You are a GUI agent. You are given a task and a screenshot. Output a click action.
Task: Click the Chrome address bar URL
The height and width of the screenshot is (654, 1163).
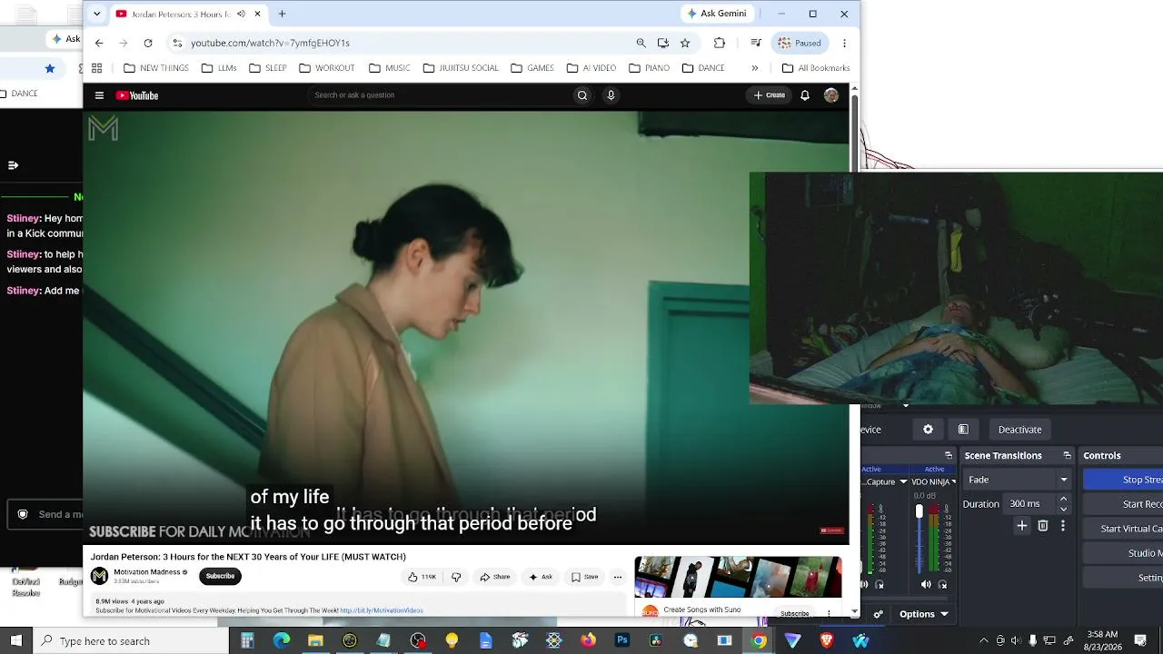pos(270,43)
